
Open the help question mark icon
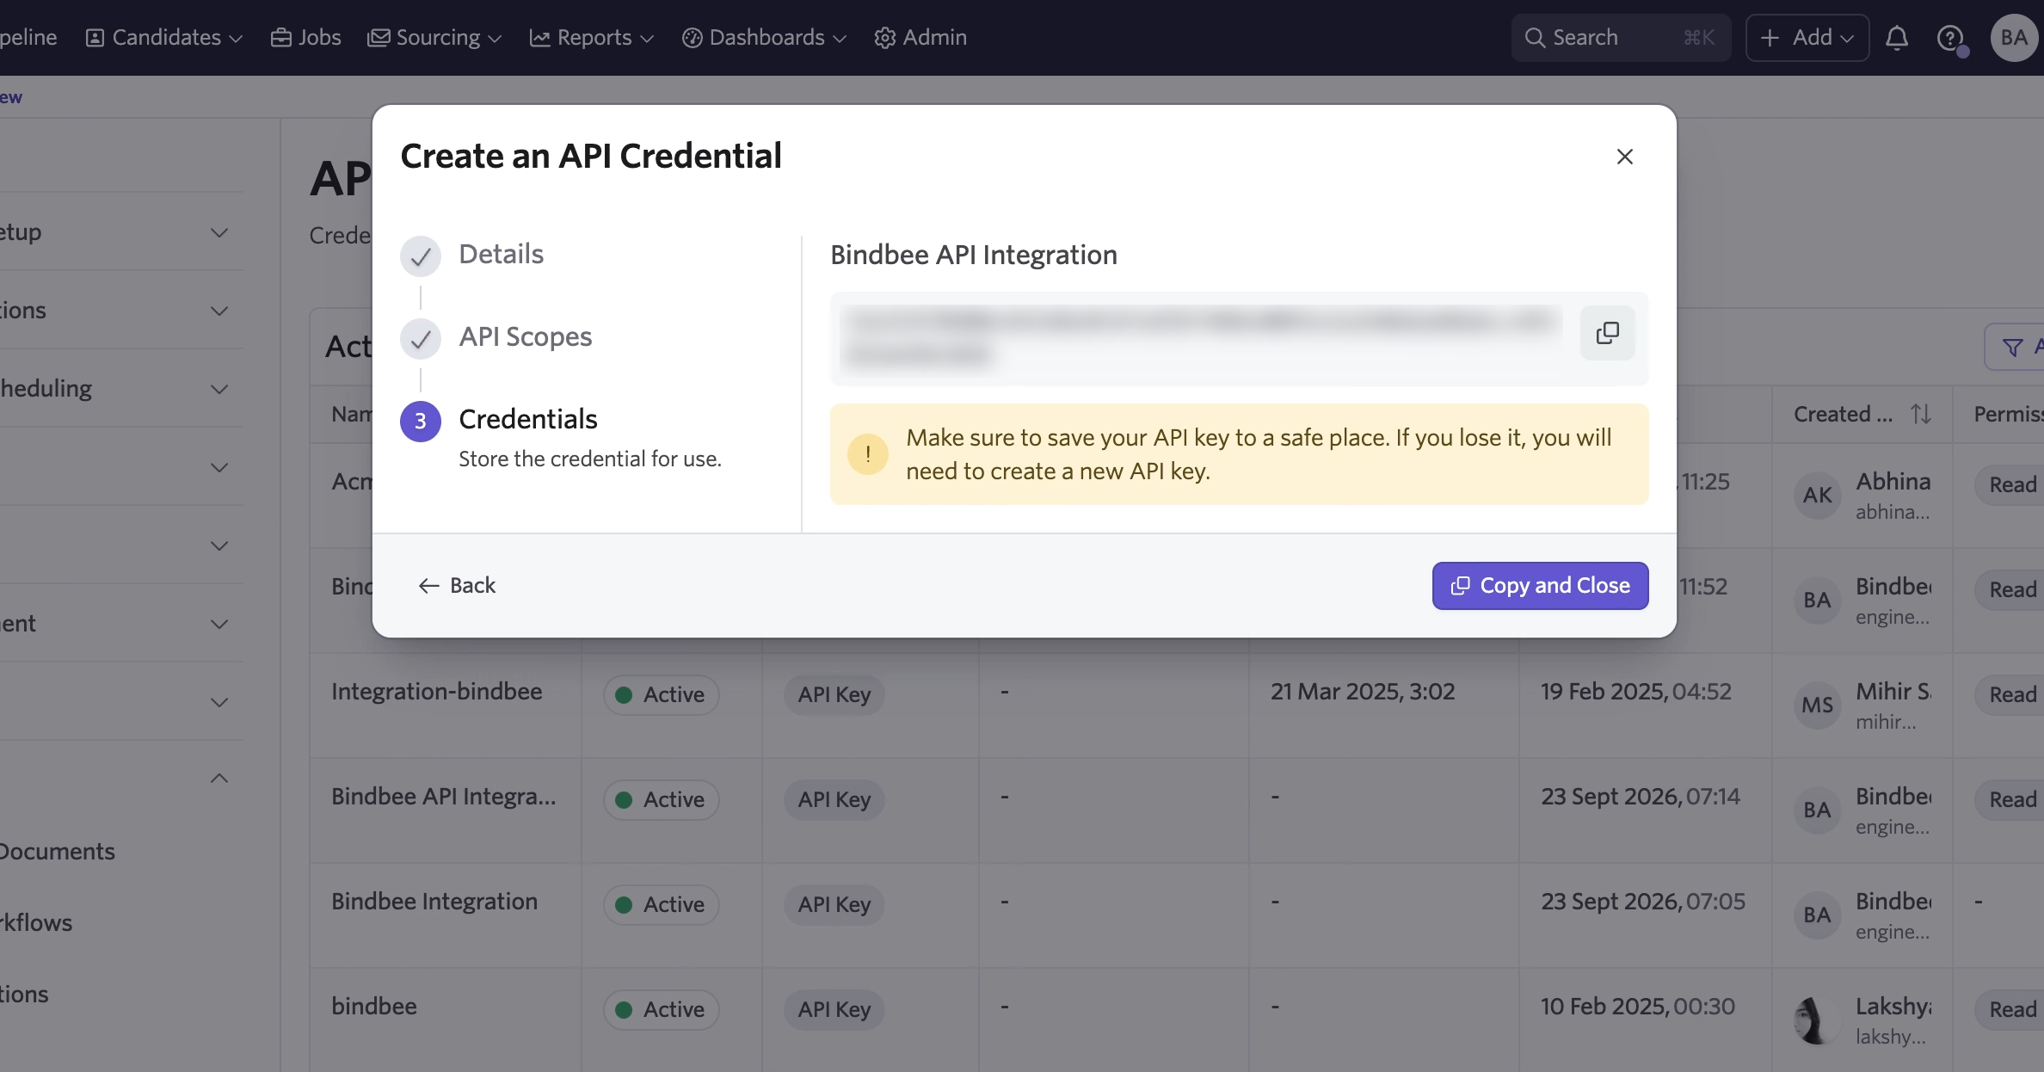click(x=1949, y=38)
